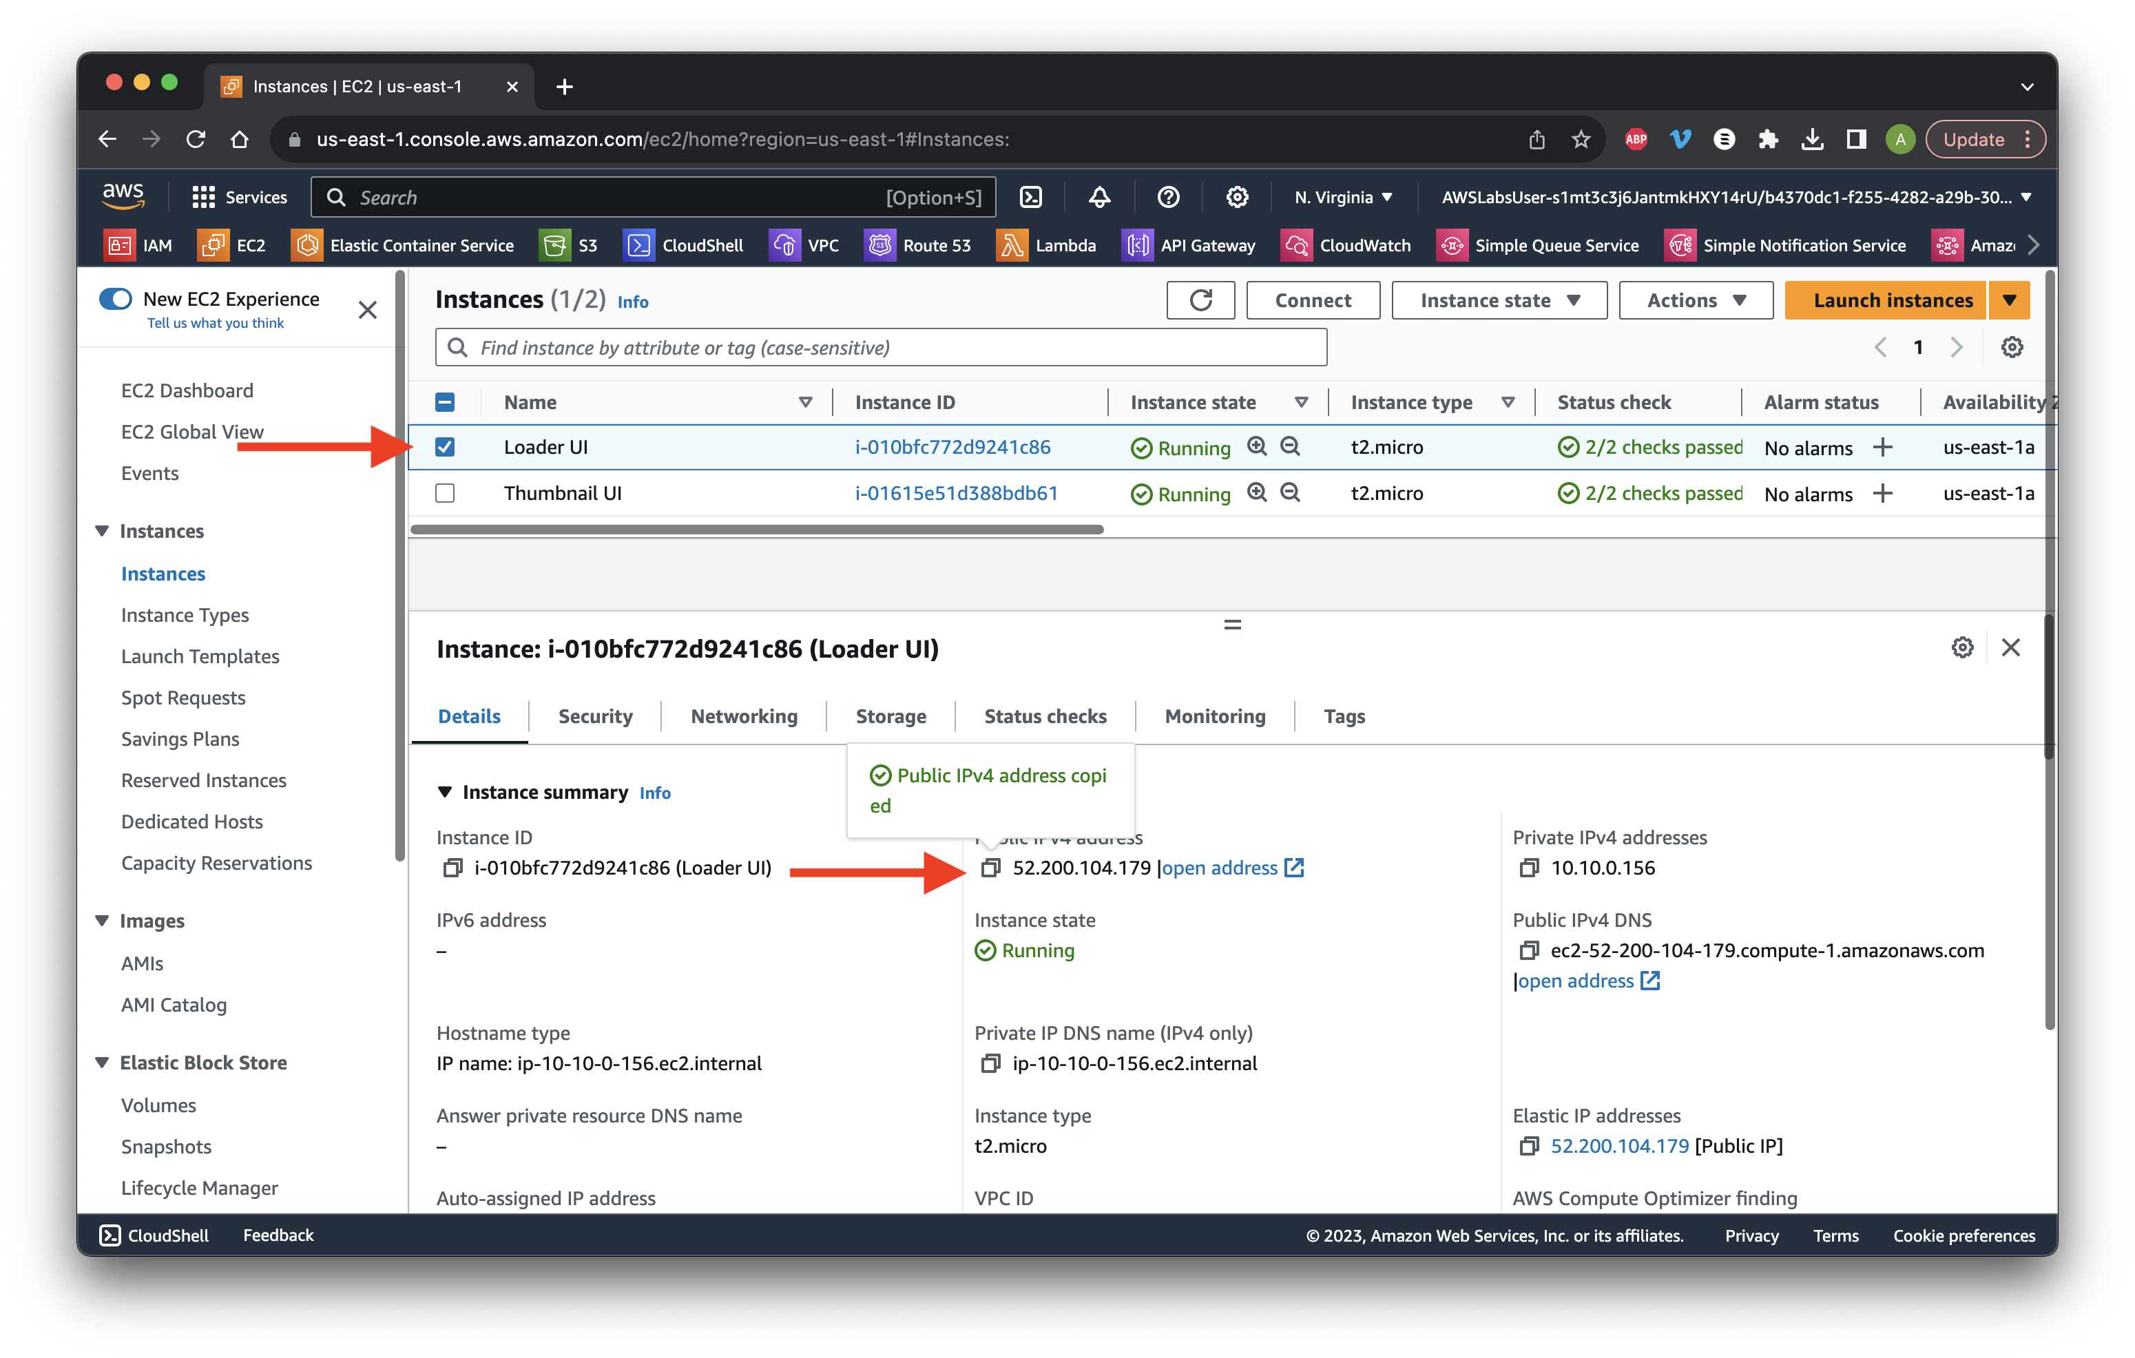Viewport: 2135px width, 1358px height.
Task: Switch to the Tags tab
Action: click(x=1344, y=716)
